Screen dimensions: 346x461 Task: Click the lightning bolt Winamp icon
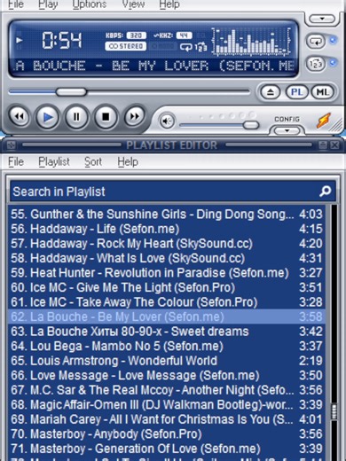[324, 121]
